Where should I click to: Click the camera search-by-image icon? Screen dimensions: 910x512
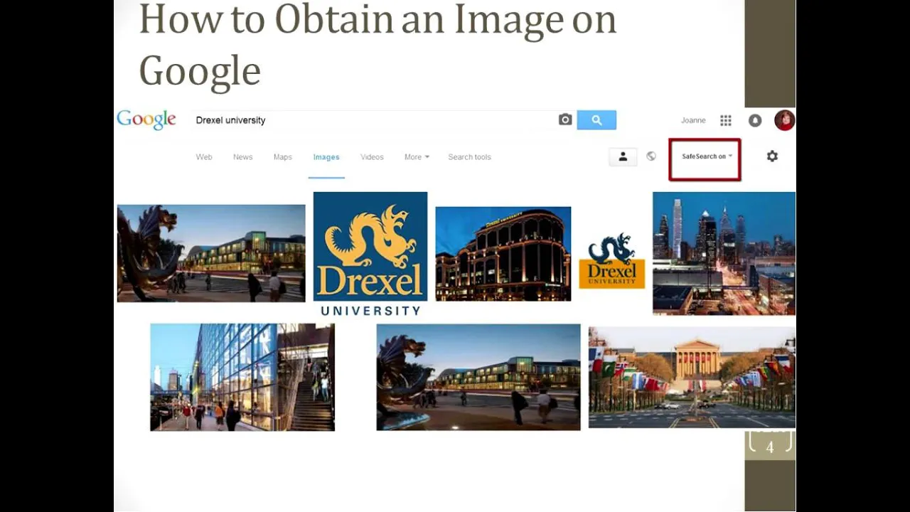(565, 120)
